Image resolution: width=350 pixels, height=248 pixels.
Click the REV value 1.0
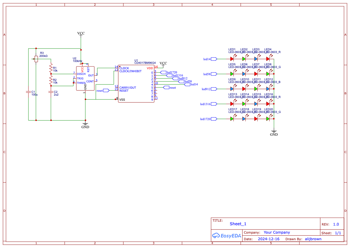point(336,224)
